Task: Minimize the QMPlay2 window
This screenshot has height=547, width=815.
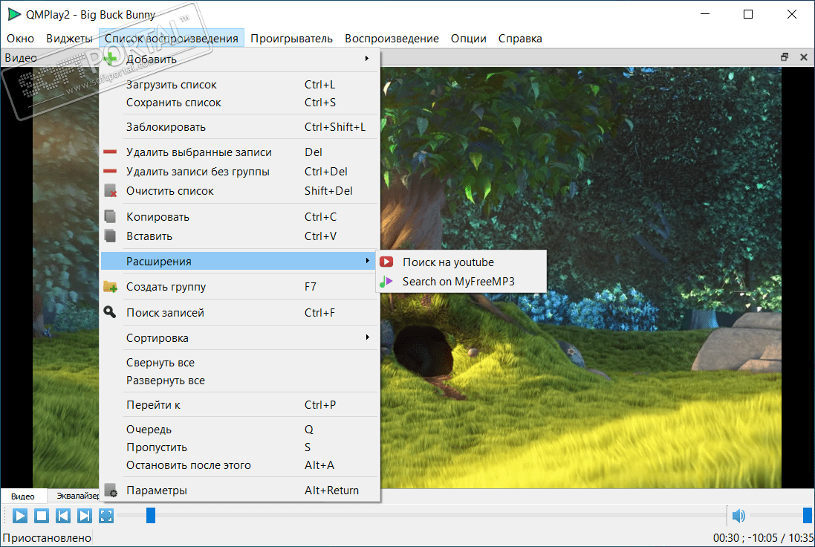Action: [705, 14]
